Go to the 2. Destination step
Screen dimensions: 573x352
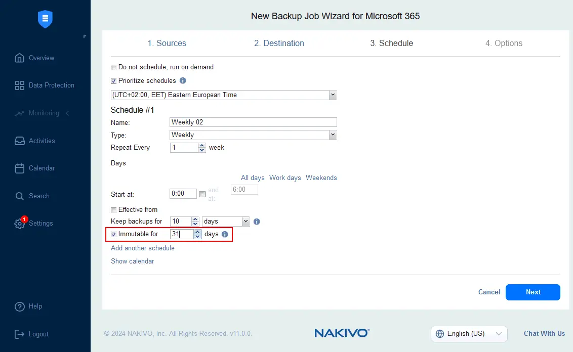pyautogui.click(x=279, y=43)
